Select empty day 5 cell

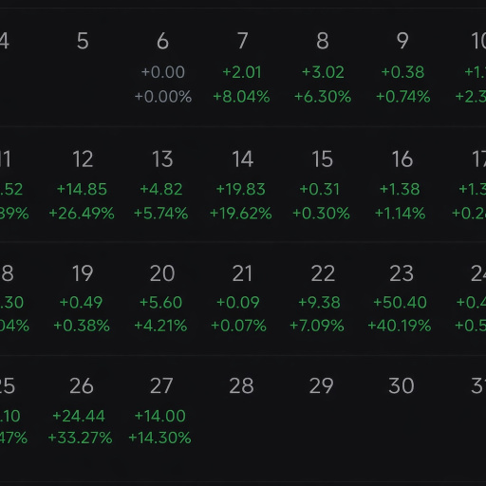[x=83, y=68]
